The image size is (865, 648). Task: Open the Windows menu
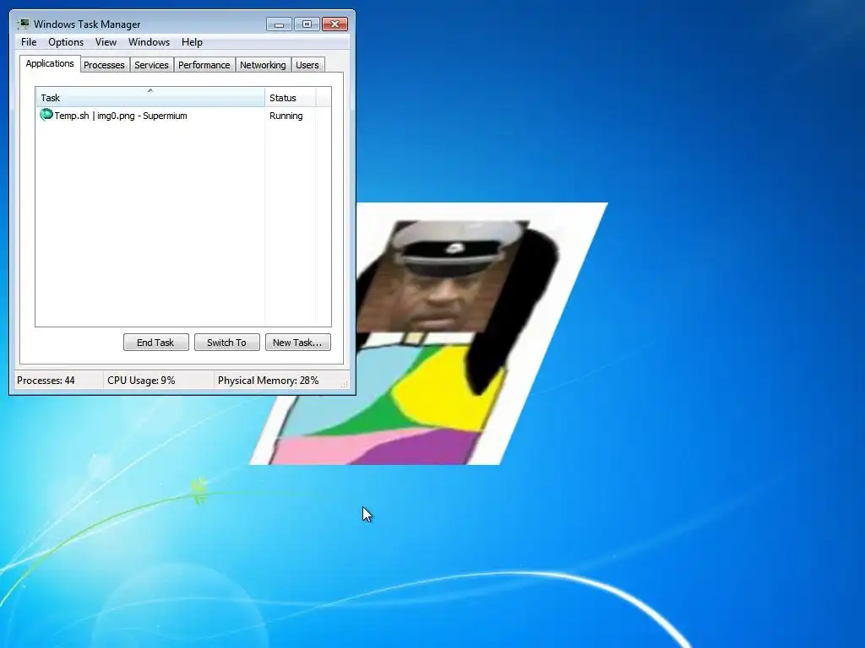[149, 42]
